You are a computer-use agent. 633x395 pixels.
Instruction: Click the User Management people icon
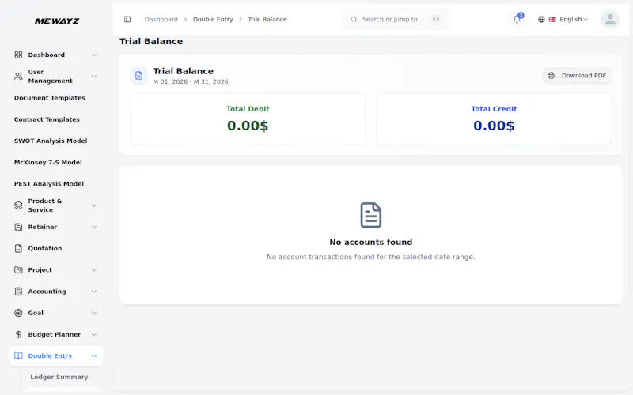(18, 76)
